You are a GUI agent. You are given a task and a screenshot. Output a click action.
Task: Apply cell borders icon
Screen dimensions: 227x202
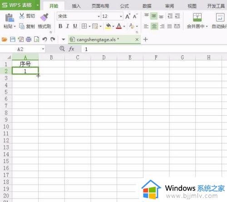click(x=84, y=26)
